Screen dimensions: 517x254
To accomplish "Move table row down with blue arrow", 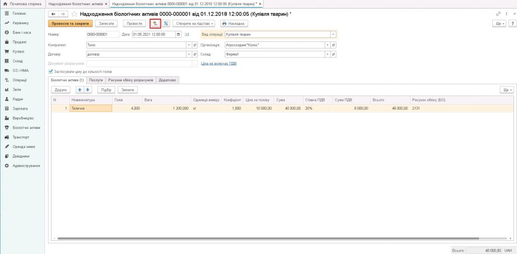I will 87,89.
